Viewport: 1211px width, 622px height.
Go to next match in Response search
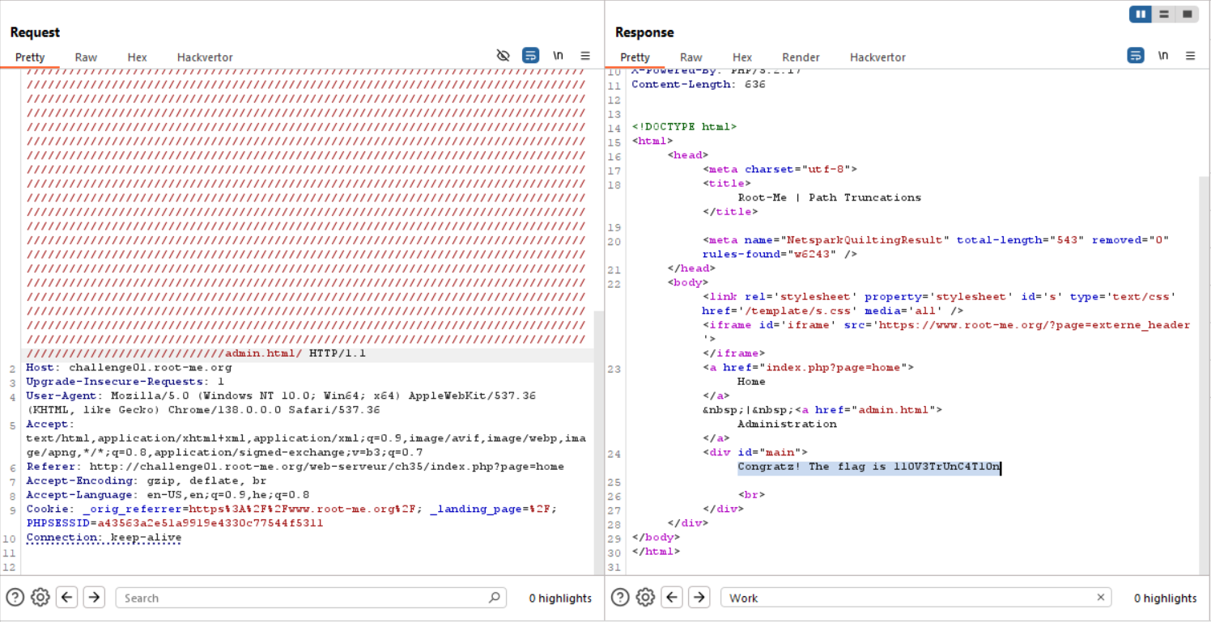click(699, 598)
